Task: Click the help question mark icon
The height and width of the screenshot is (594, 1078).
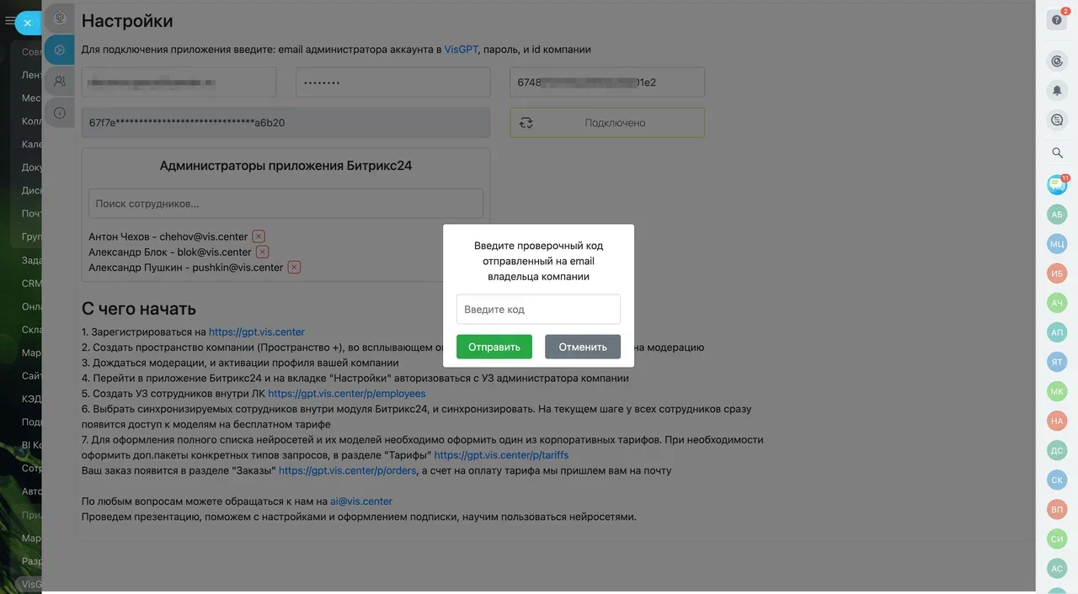Action: pos(1056,20)
